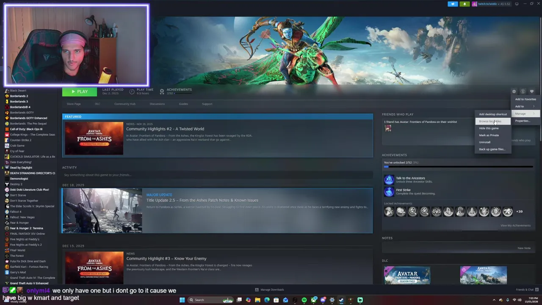Choose Browse local files
542x305 pixels.
(493, 121)
